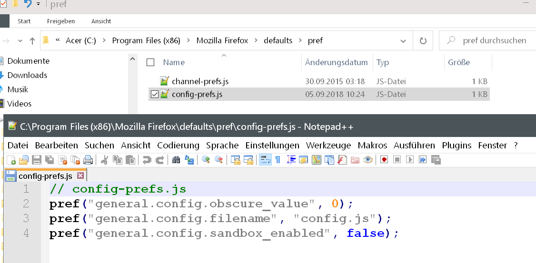The width and height of the screenshot is (536, 263).
Task: Open the Explorer Ansicht ribbon tab
Action: point(101,21)
